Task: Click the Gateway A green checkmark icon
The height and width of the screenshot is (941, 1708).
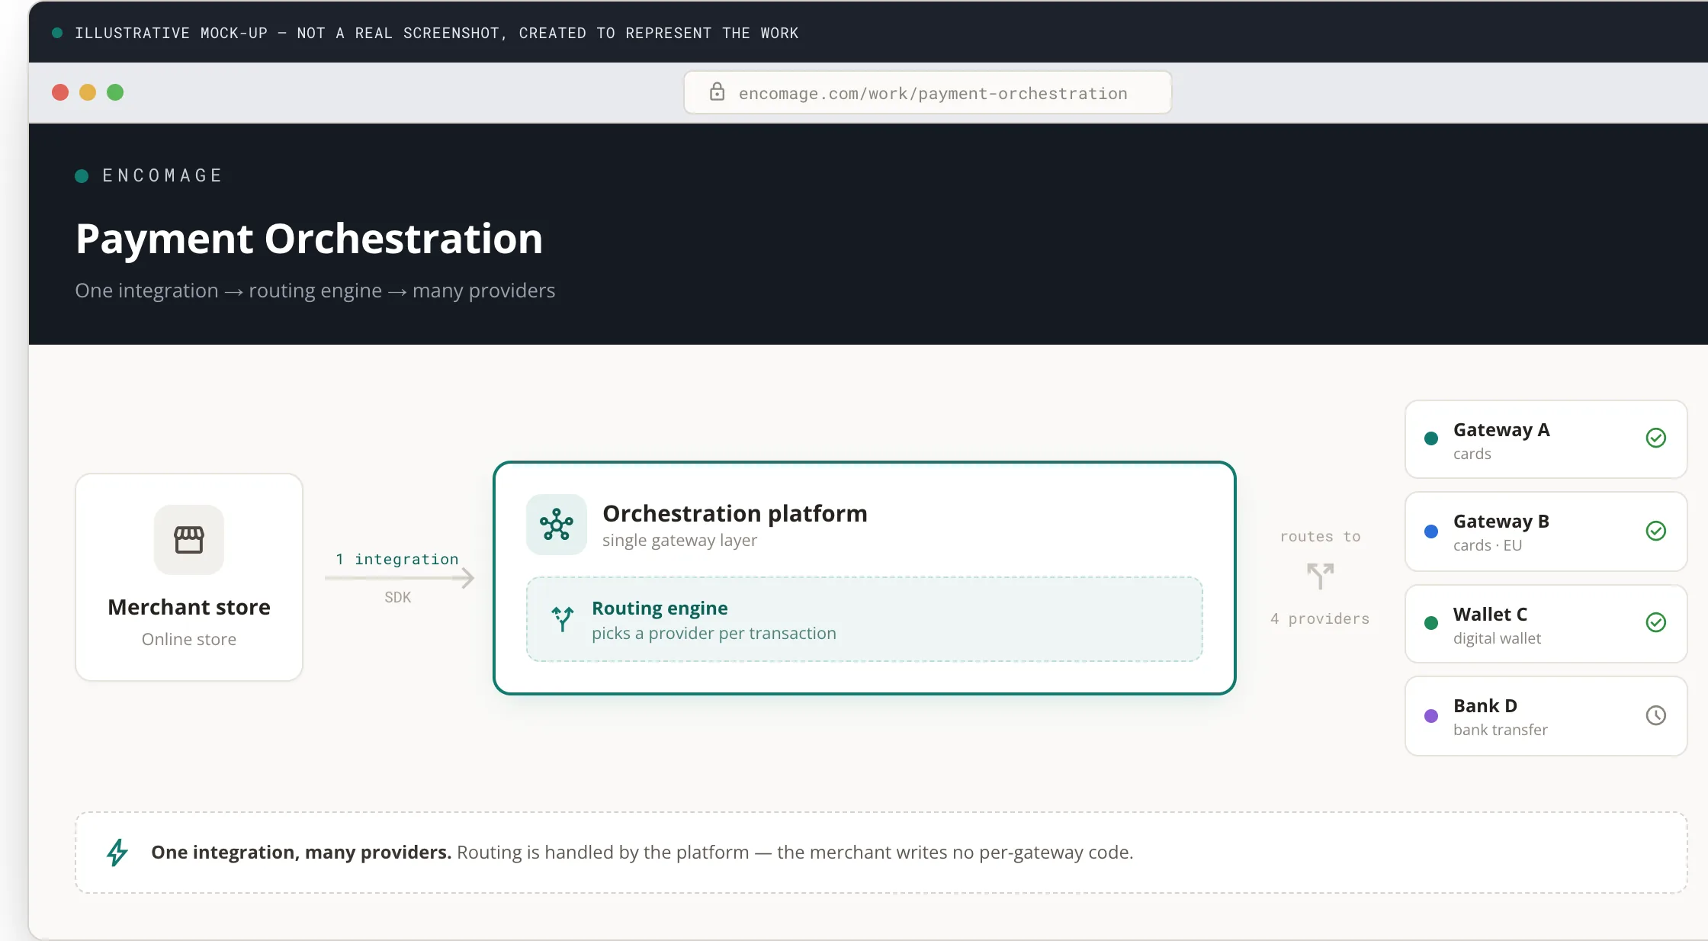Action: click(1655, 438)
